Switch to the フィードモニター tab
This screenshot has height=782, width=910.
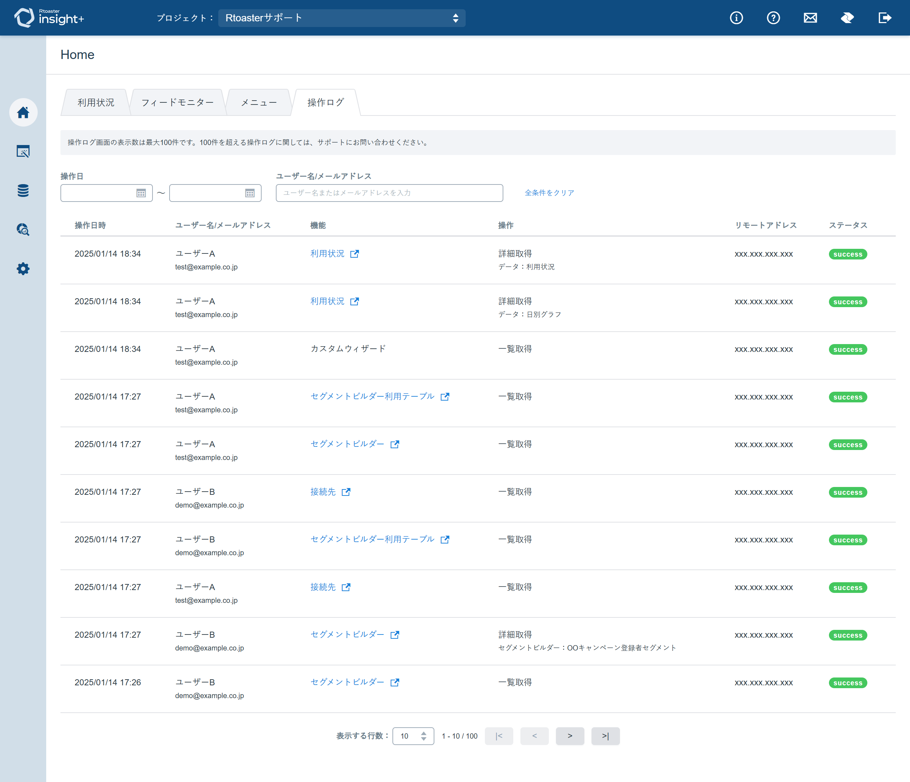tap(177, 102)
